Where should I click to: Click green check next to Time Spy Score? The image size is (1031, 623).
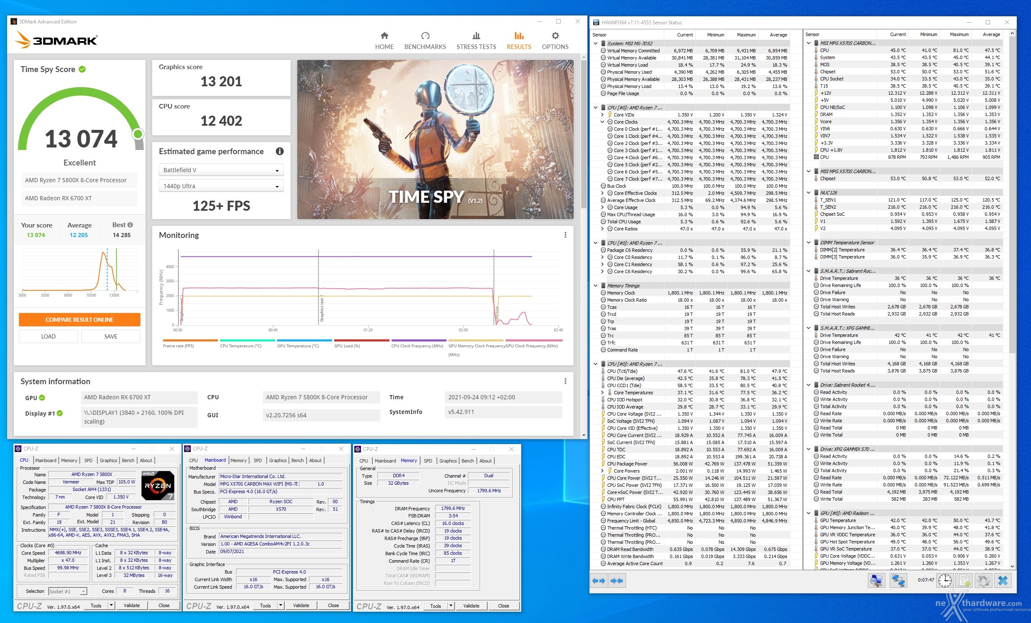[82, 69]
